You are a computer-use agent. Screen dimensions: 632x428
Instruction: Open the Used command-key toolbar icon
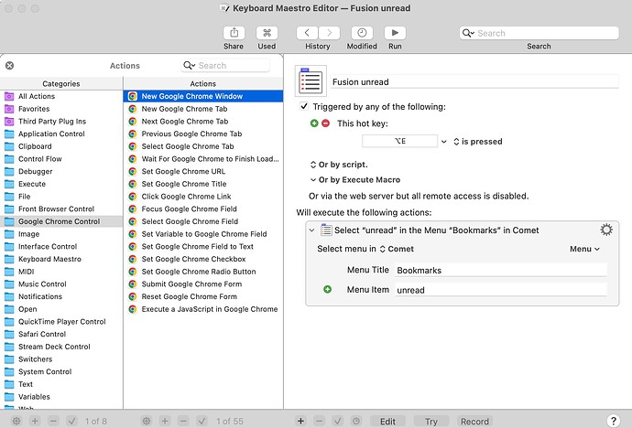pos(267,33)
